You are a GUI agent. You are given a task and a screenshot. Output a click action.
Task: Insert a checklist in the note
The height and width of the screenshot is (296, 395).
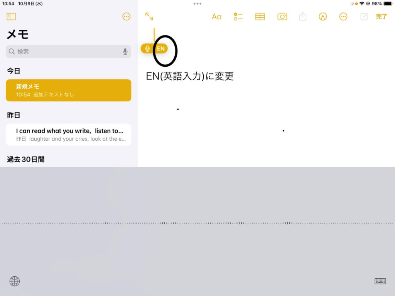(238, 17)
